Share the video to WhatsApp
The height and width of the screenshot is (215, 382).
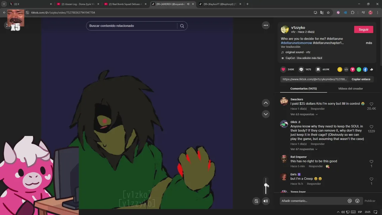[359, 70]
